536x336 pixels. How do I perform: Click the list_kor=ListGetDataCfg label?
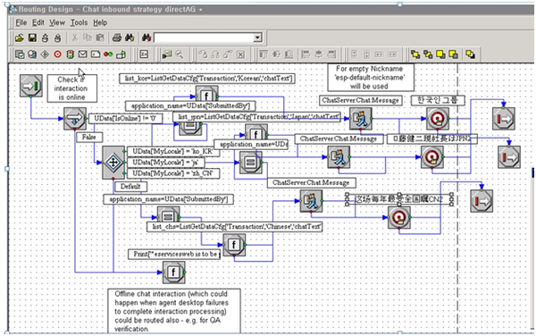coord(207,79)
